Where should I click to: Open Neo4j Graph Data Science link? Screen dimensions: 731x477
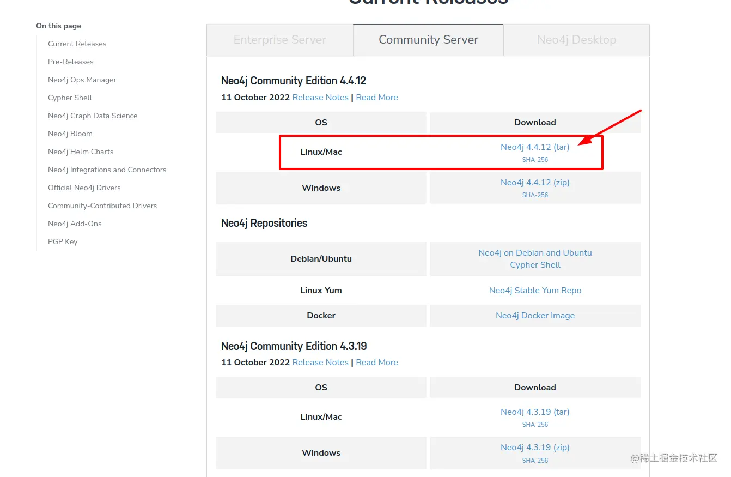pyautogui.click(x=93, y=116)
